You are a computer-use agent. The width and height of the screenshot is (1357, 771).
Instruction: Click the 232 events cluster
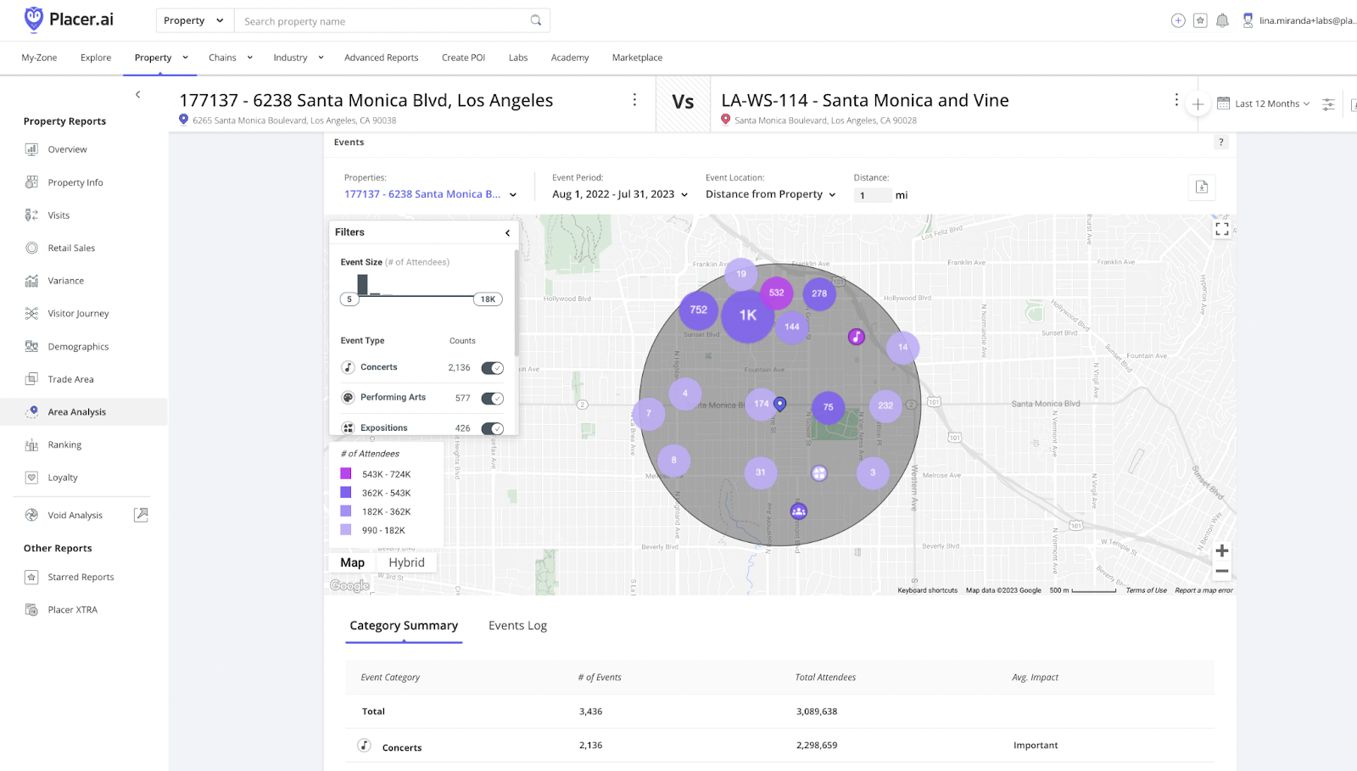885,405
